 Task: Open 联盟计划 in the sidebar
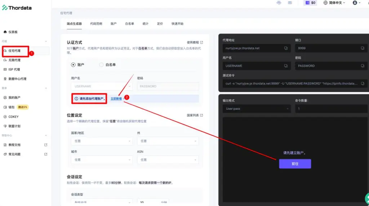tap(12, 126)
